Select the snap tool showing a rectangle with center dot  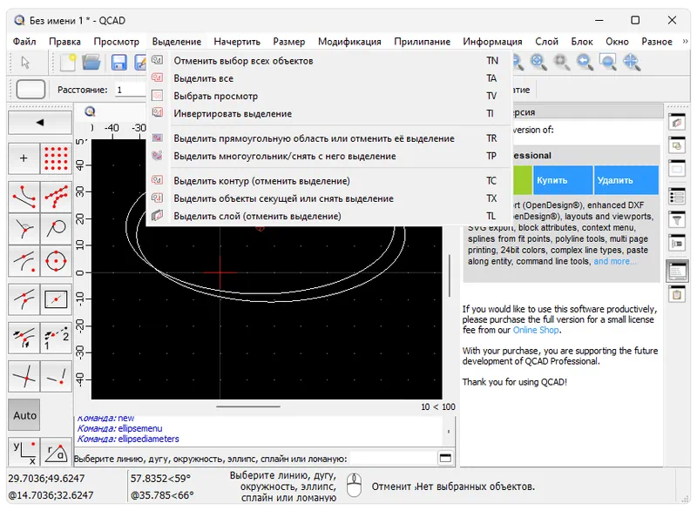[56, 299]
